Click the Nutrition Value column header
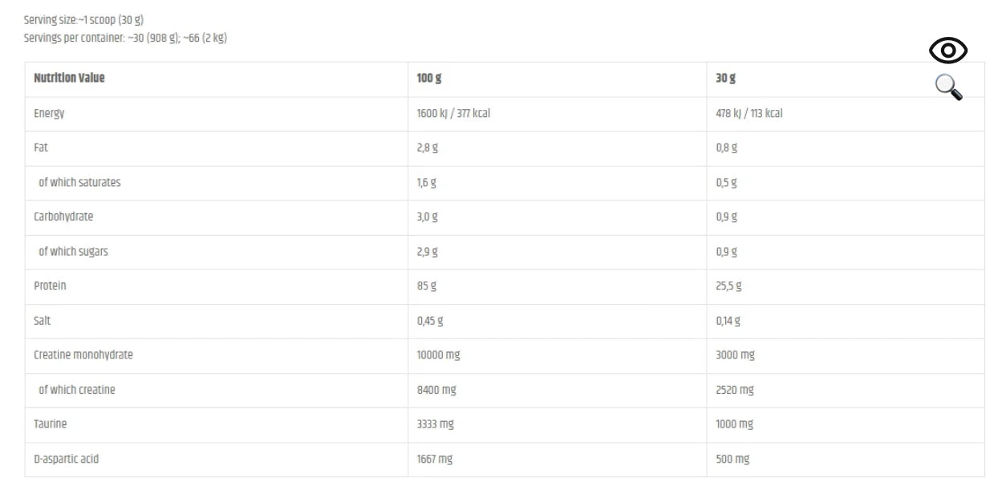 [69, 79]
